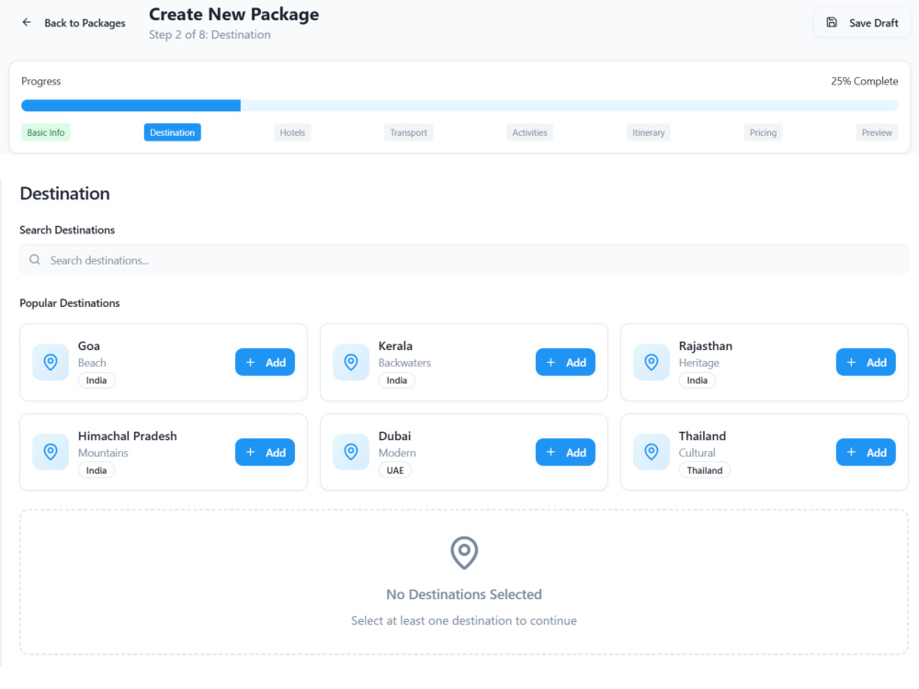Click the back arrow icon

pos(27,22)
